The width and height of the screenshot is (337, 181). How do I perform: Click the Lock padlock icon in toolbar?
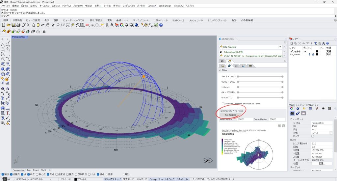(x=112, y=25)
